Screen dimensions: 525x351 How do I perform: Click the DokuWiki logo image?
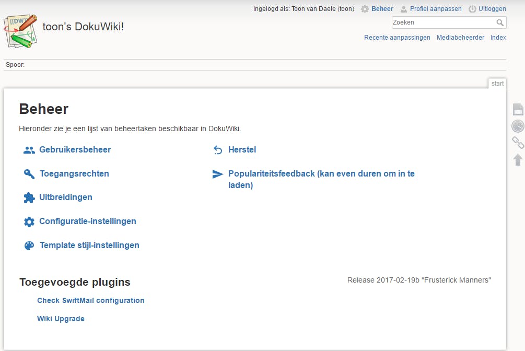pyautogui.click(x=20, y=31)
